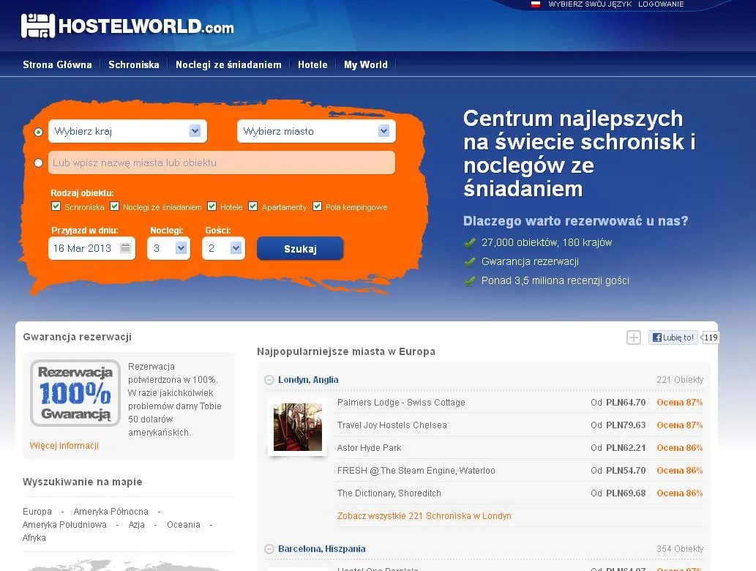This screenshot has height=571, width=756.
Task: Uncheck Noclegi ze śniadaniem checkbox
Action: click(114, 206)
